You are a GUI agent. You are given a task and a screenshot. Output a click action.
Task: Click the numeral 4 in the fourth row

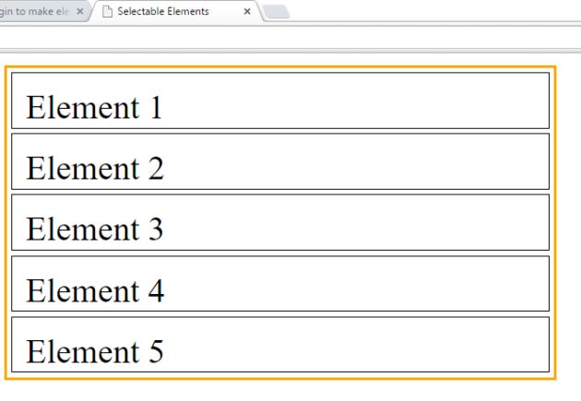click(154, 292)
